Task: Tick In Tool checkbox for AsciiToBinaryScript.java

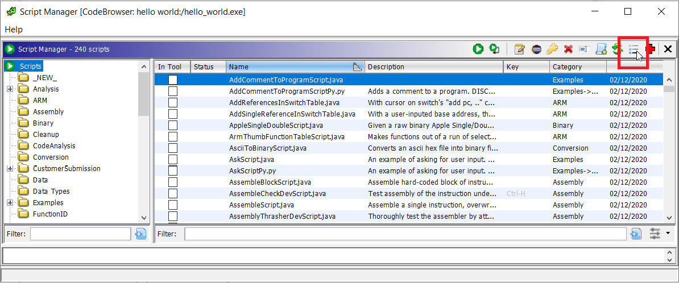Action: 173,148
